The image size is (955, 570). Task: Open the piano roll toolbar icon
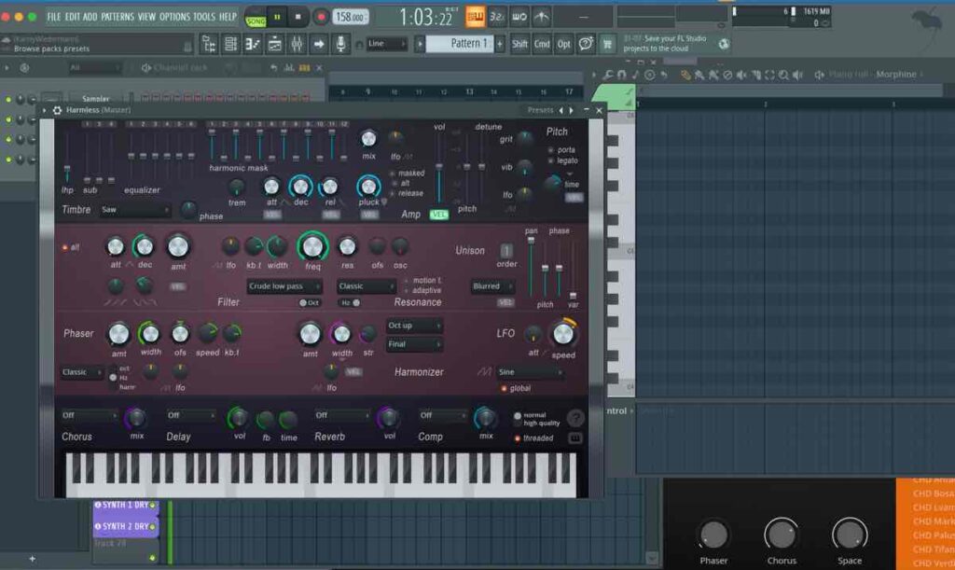pos(253,44)
